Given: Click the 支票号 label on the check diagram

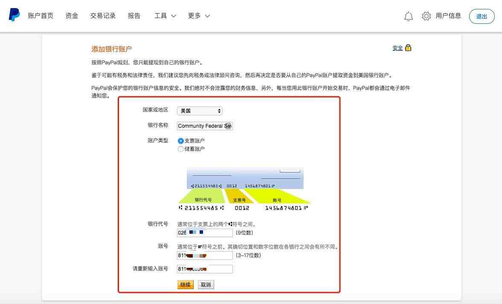Looking at the screenshot, I should coord(239,200).
